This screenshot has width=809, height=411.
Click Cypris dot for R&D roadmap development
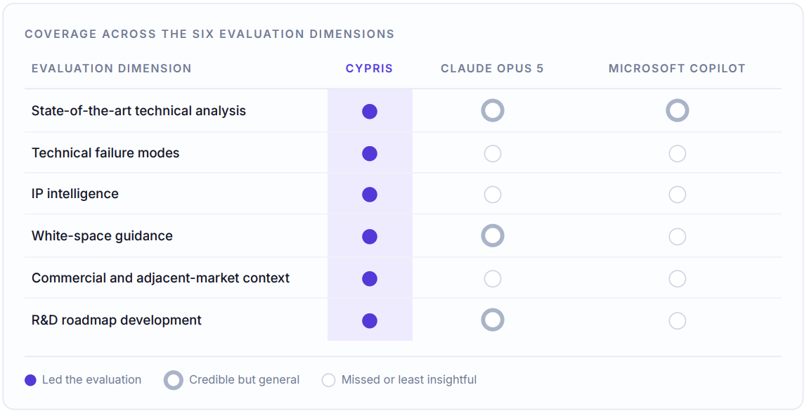[x=370, y=321]
